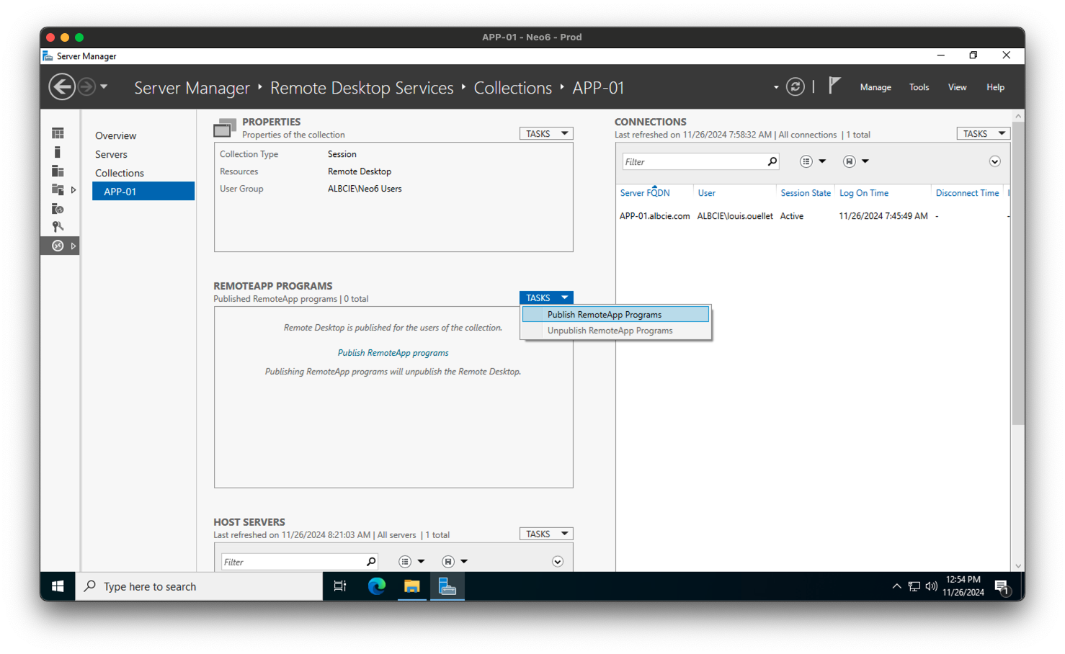This screenshot has width=1065, height=654.
Task: Open the Tasks dropdown in the Host Servers section
Action: click(x=545, y=533)
